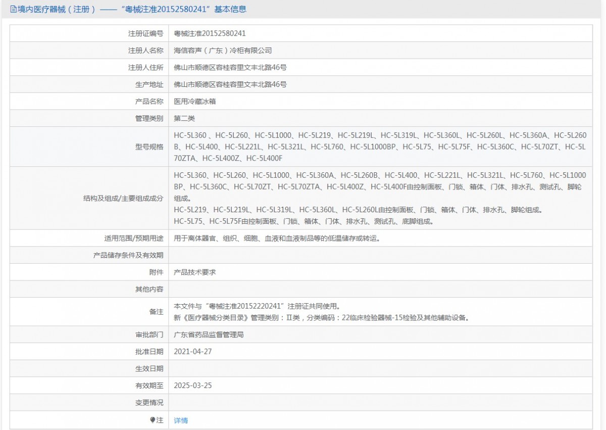Select approval date 2021-04-27
The height and width of the screenshot is (430, 606).
tap(193, 352)
